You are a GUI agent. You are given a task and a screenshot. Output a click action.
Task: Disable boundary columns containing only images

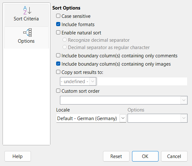pos(58,64)
